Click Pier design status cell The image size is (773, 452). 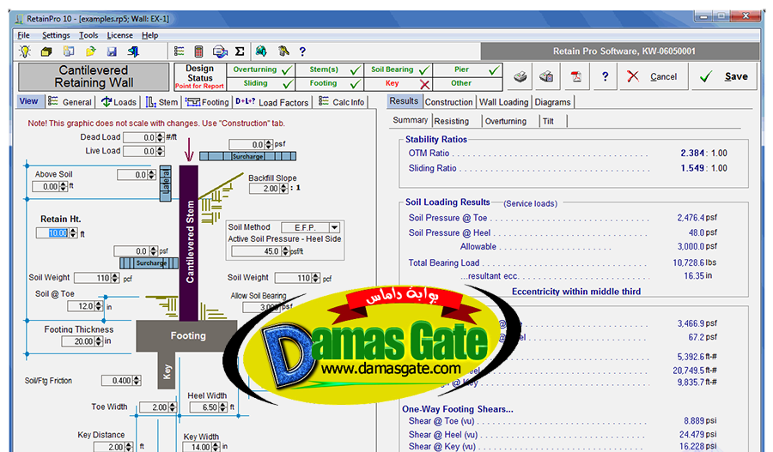(467, 70)
